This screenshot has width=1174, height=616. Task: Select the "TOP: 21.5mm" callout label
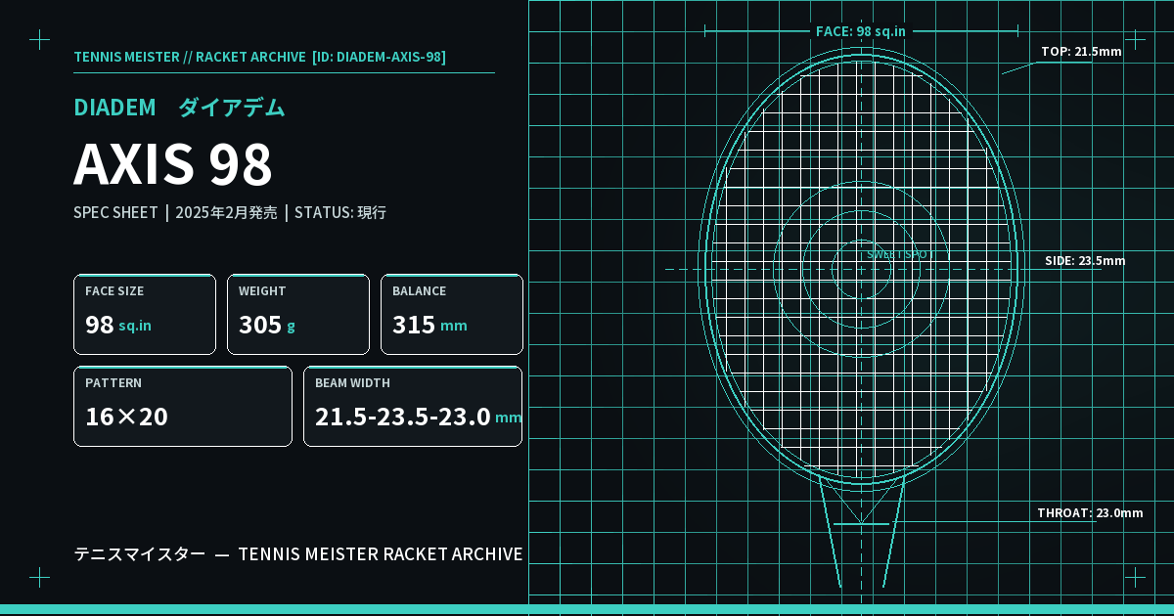coord(1081,52)
